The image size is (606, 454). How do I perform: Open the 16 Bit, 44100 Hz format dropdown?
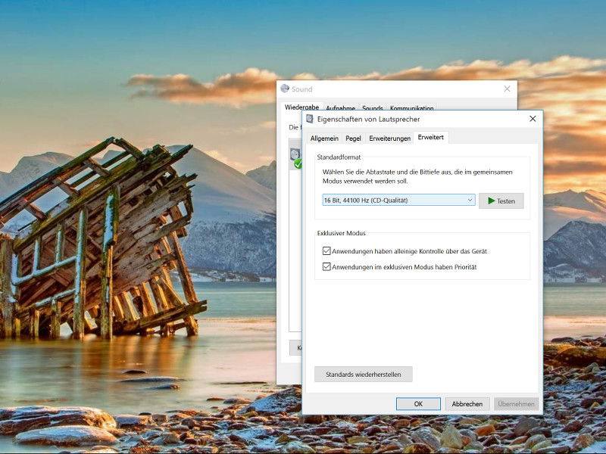point(399,200)
